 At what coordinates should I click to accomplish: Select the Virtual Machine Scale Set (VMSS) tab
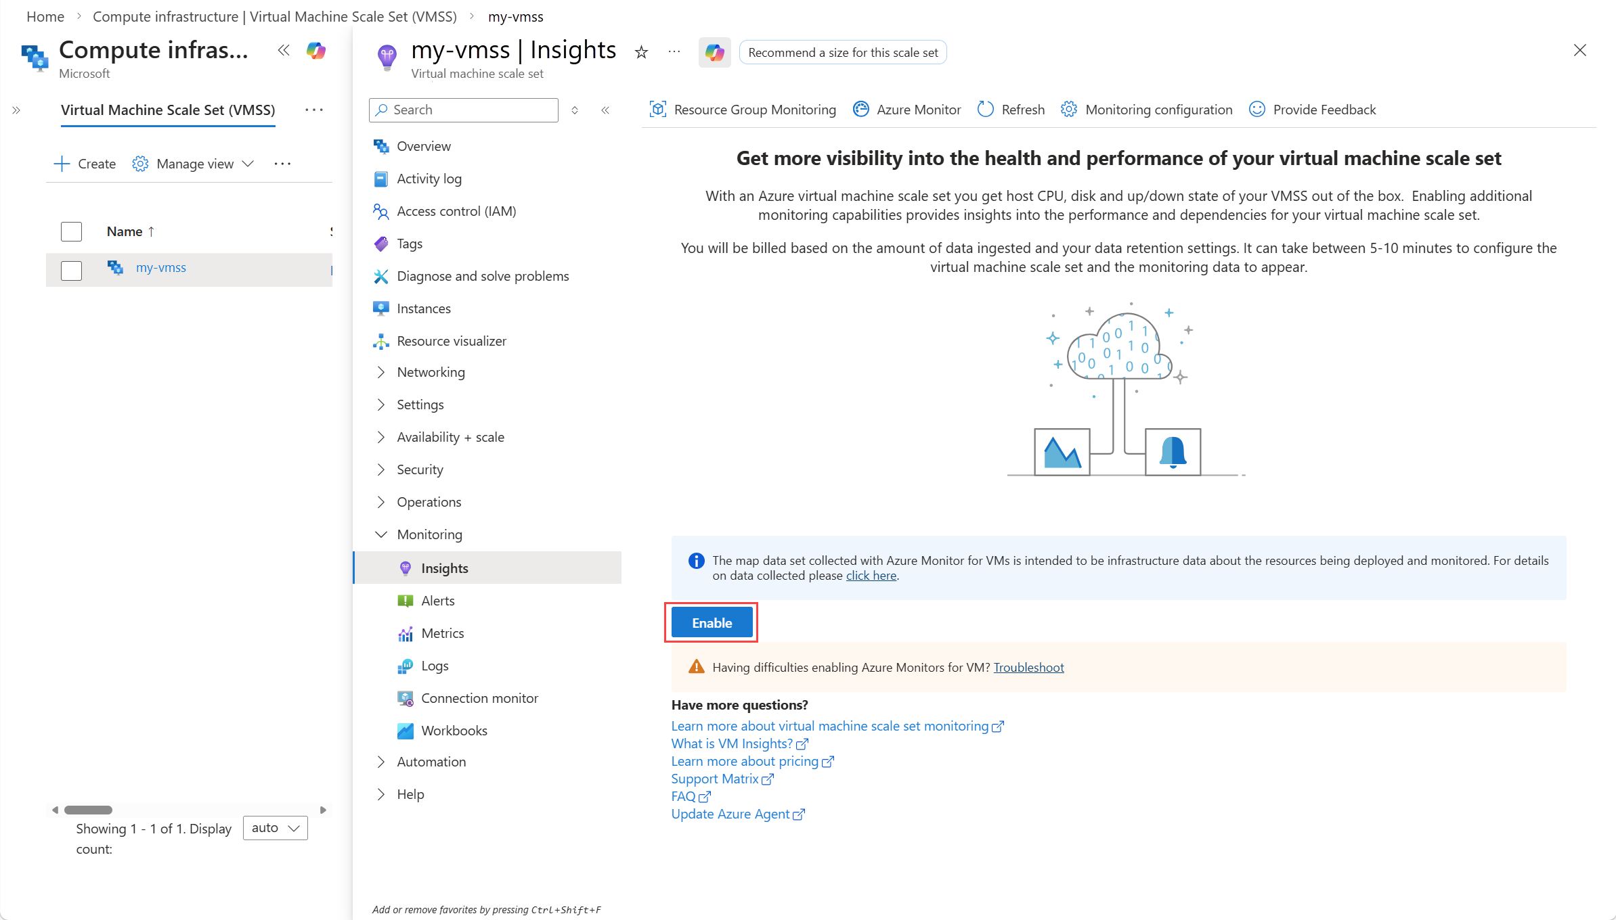coord(168,110)
